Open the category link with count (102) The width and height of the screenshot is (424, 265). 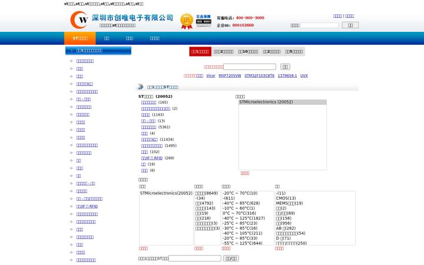(x=144, y=152)
